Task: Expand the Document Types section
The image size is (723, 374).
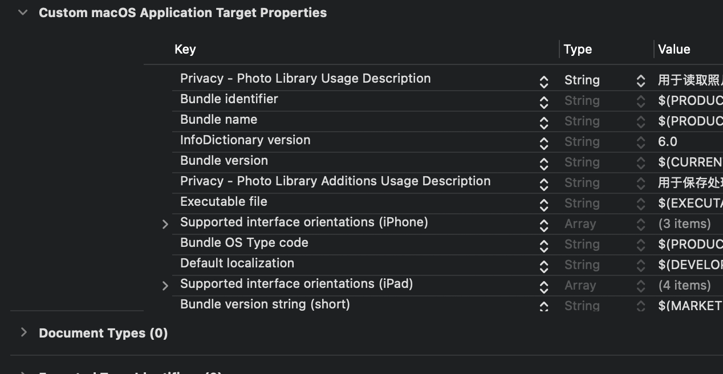Action: [x=23, y=332]
